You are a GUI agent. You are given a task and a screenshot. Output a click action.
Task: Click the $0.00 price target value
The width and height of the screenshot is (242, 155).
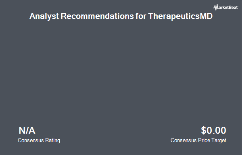coord(213,130)
